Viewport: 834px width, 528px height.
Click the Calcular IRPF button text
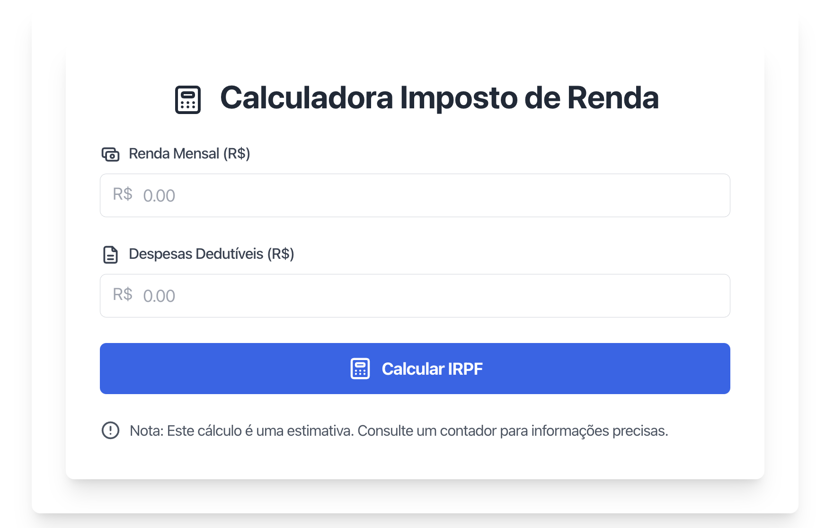click(x=433, y=369)
